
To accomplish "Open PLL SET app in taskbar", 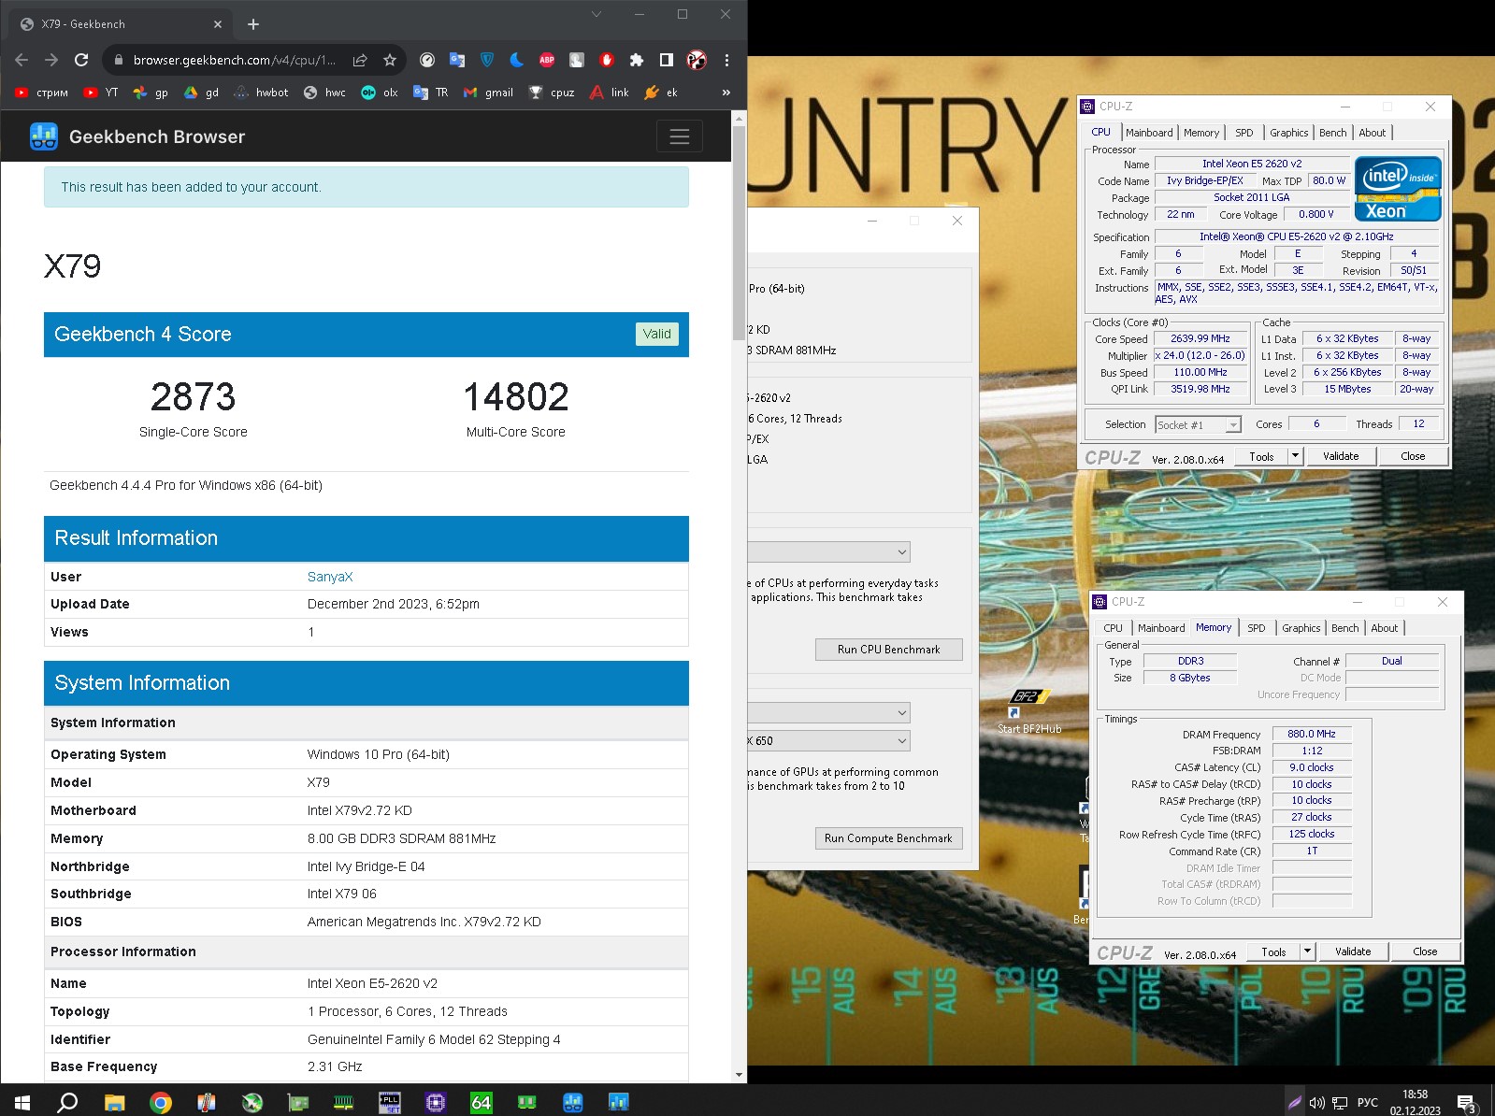I will (389, 1102).
